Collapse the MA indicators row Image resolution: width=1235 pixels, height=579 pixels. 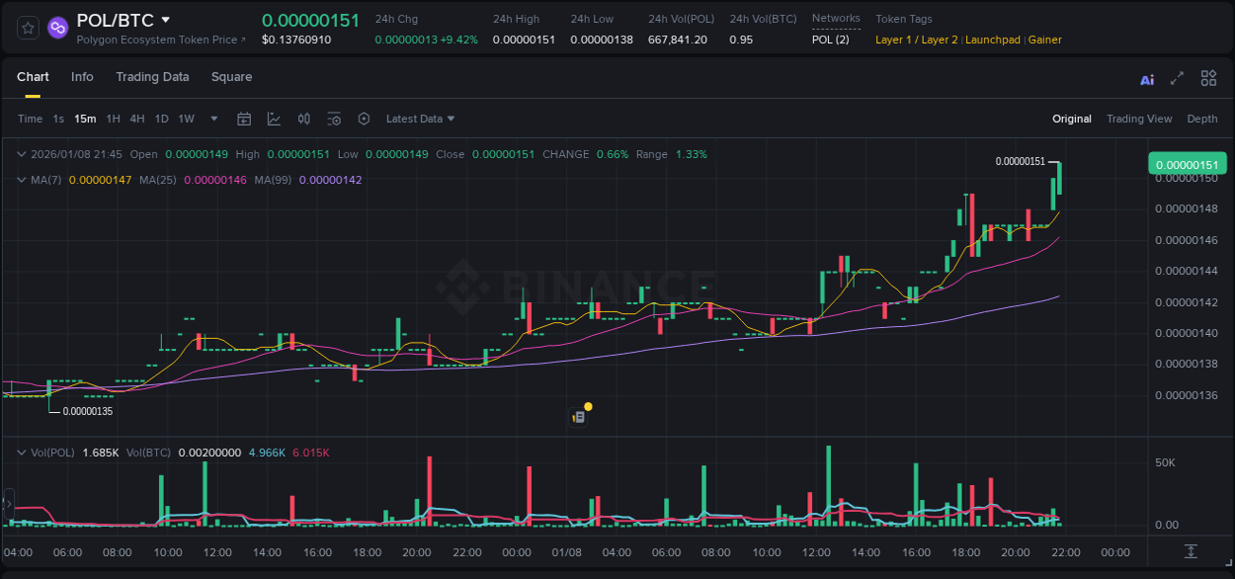coord(21,180)
